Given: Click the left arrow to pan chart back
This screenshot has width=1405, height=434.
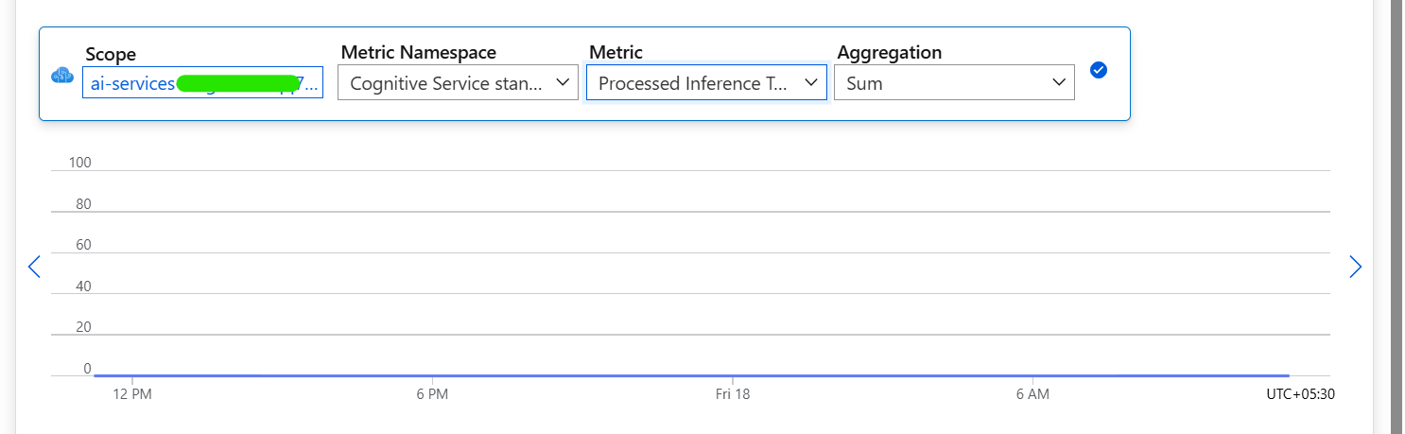Looking at the screenshot, I should (x=35, y=267).
